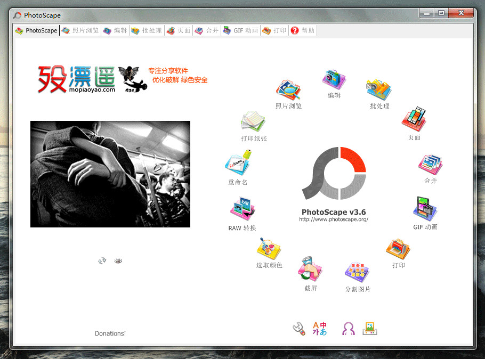The image size is (485, 359).
Task: Switch to the 照片浏览 tab
Action: point(80,30)
